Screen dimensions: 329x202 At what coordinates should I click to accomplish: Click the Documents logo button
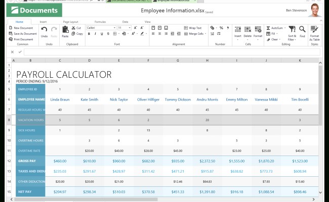point(34,10)
